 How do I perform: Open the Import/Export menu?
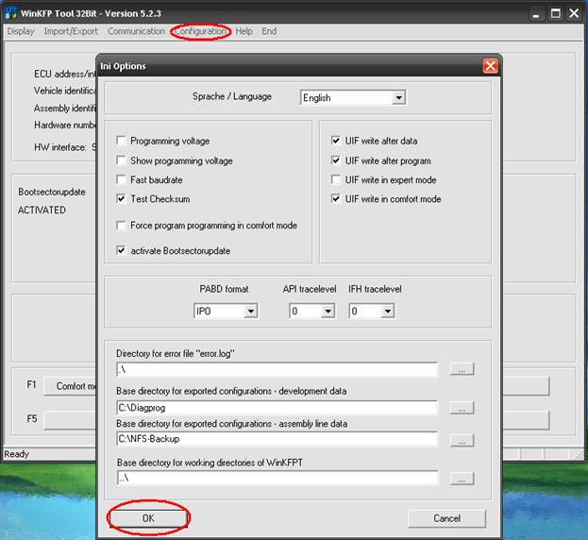tap(71, 31)
